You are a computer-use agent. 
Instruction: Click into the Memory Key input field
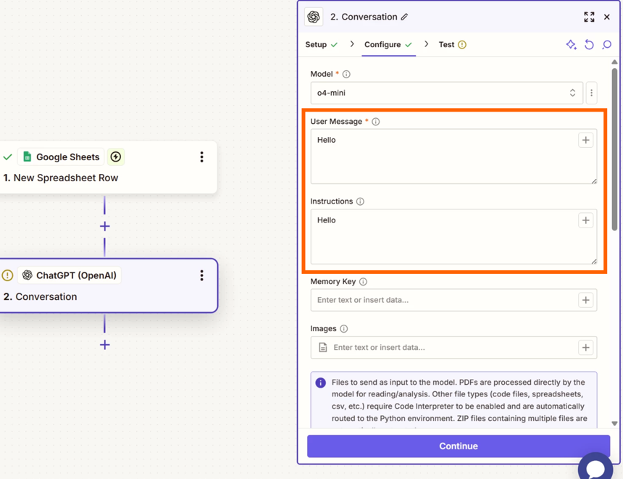(x=443, y=300)
